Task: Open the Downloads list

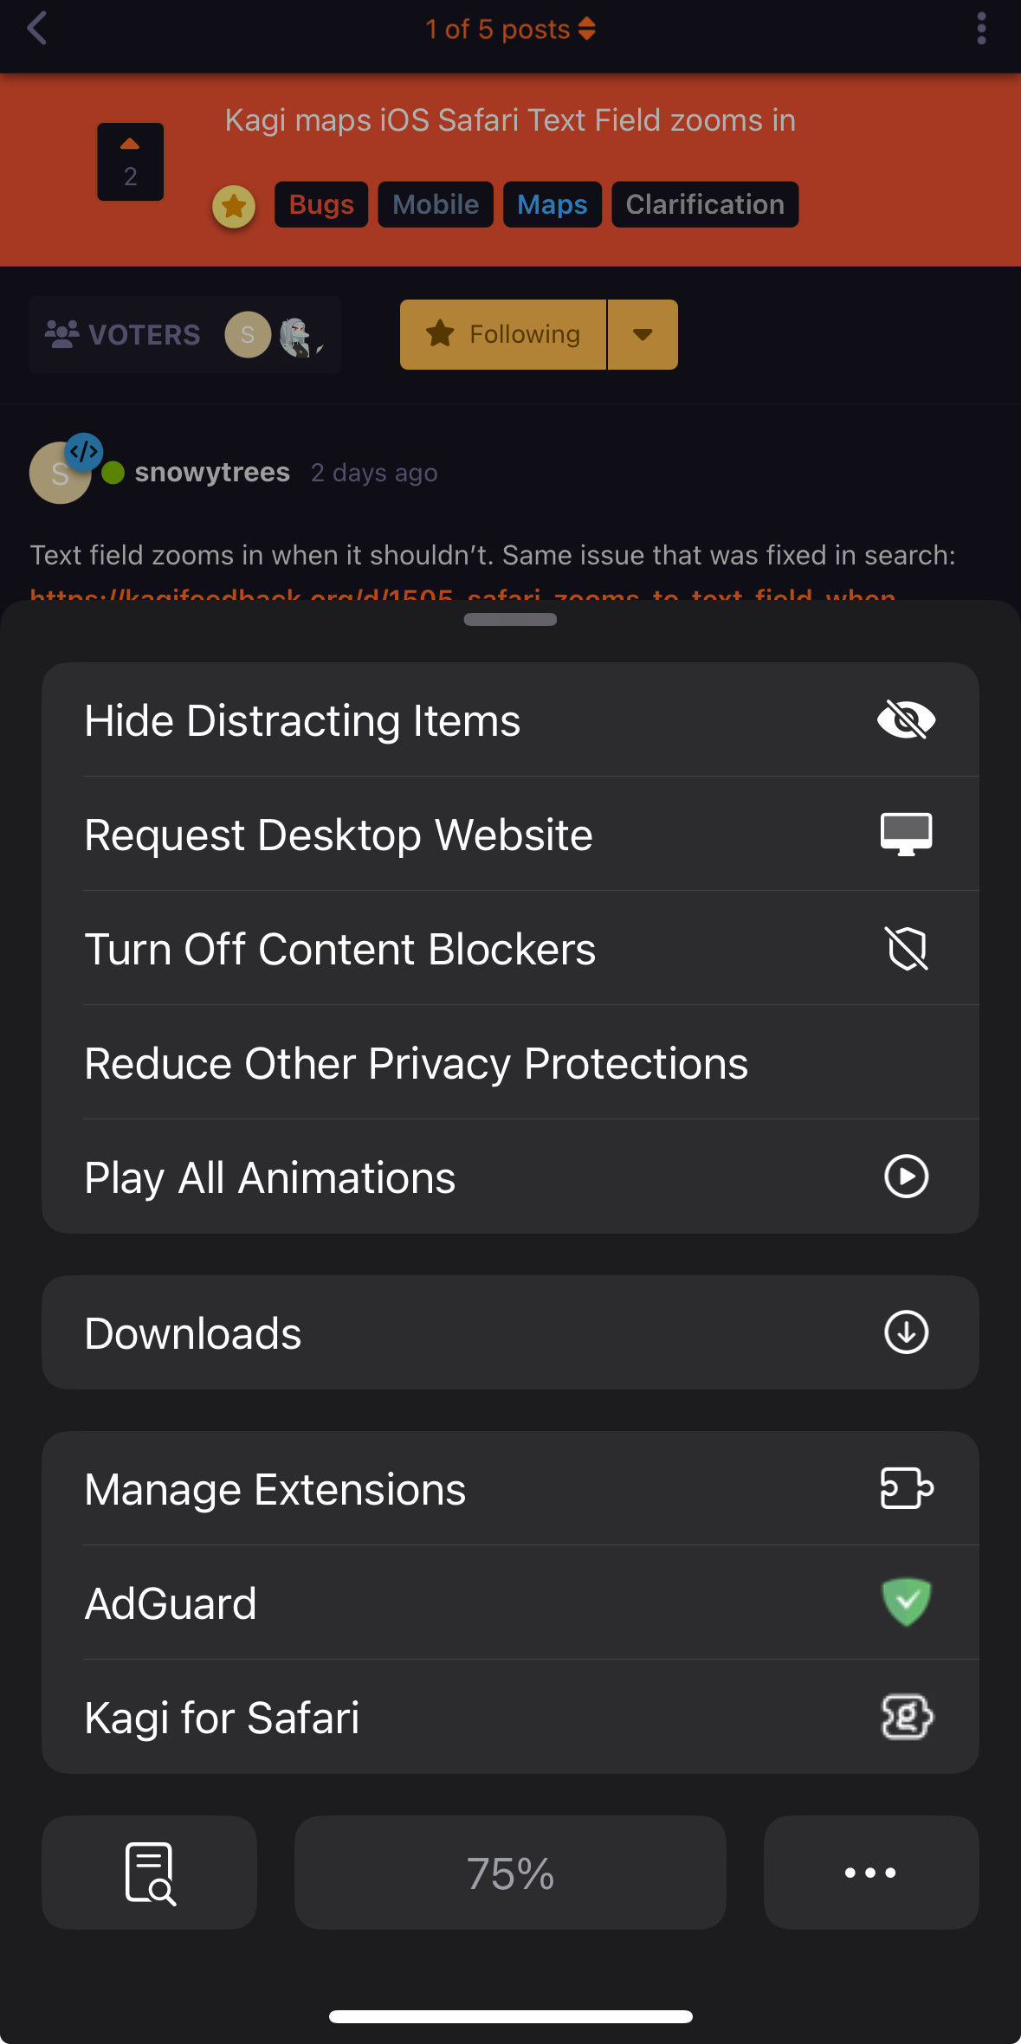Action: pos(510,1332)
